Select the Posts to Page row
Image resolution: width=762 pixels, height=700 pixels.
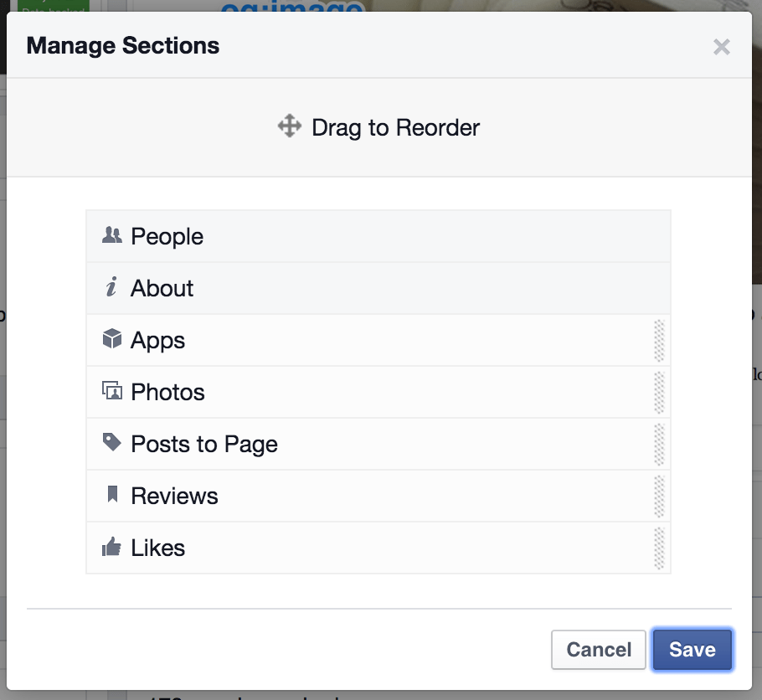pyautogui.click(x=377, y=444)
